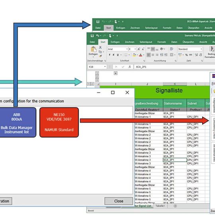
Task: Apply the red font color A
Action: [x=141, y=55]
